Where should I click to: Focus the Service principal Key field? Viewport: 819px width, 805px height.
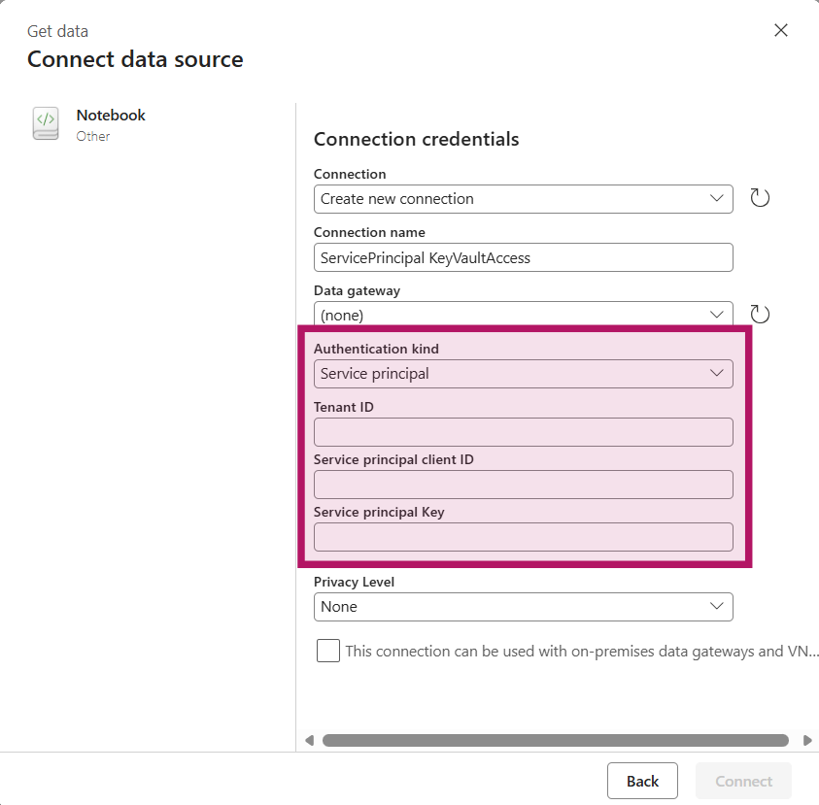523,537
